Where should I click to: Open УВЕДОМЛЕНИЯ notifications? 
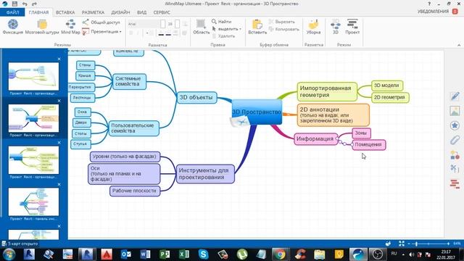coord(437,12)
